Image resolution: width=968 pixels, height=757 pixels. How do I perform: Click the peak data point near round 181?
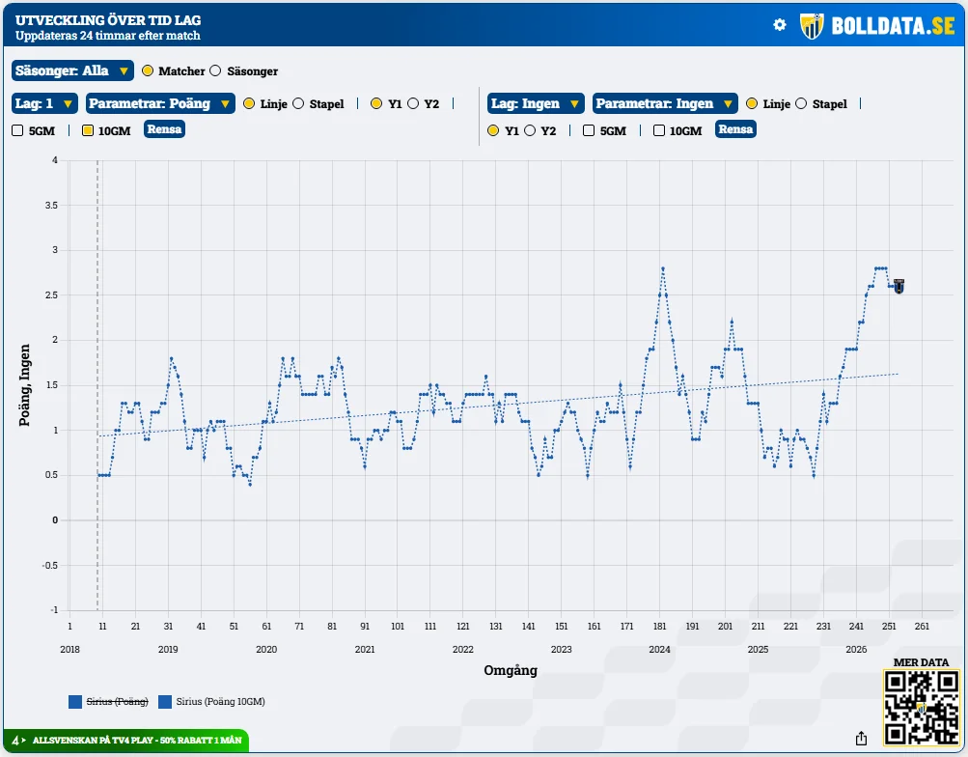[x=662, y=268]
